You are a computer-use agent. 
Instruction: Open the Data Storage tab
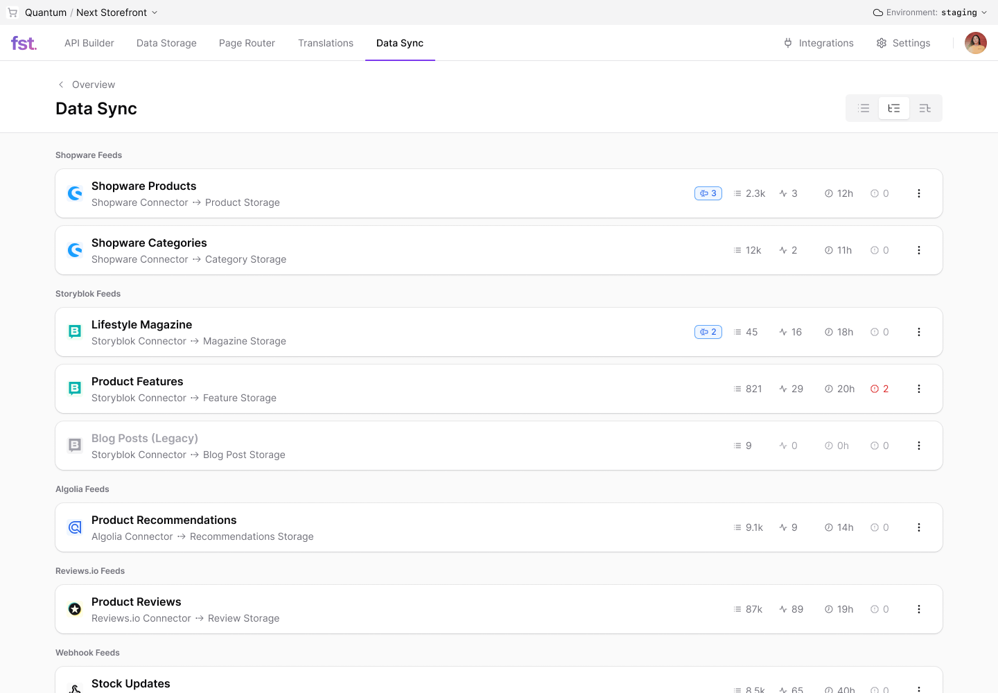point(166,43)
